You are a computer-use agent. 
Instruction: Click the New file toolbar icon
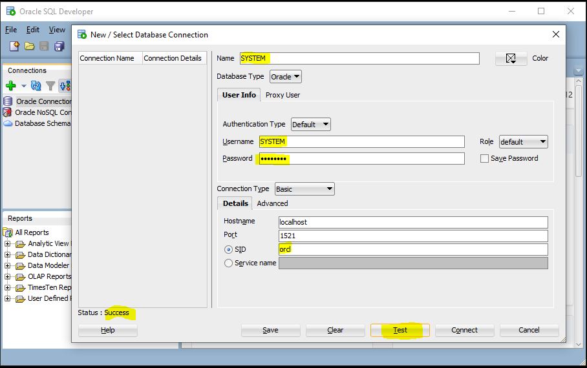coord(14,46)
